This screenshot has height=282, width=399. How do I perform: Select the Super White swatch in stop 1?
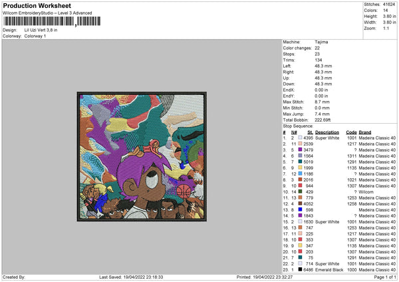coord(301,138)
